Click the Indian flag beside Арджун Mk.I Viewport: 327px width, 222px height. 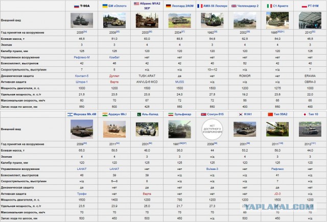point(105,114)
